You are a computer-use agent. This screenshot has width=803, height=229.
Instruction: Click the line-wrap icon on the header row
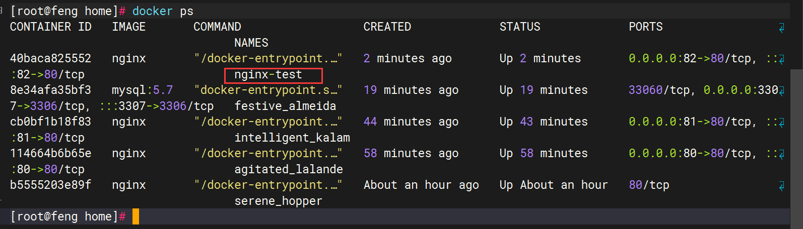pyautogui.click(x=781, y=28)
